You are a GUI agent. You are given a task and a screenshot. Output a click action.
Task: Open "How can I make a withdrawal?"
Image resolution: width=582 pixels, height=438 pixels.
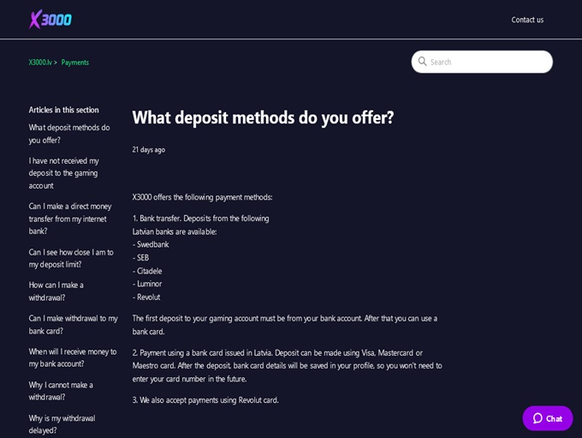coord(56,291)
